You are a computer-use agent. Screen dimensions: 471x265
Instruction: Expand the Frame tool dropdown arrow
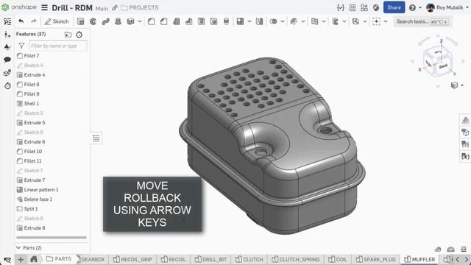(x=344, y=21)
